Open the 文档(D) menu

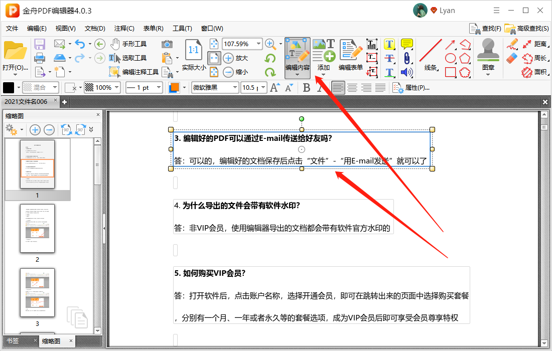point(95,29)
